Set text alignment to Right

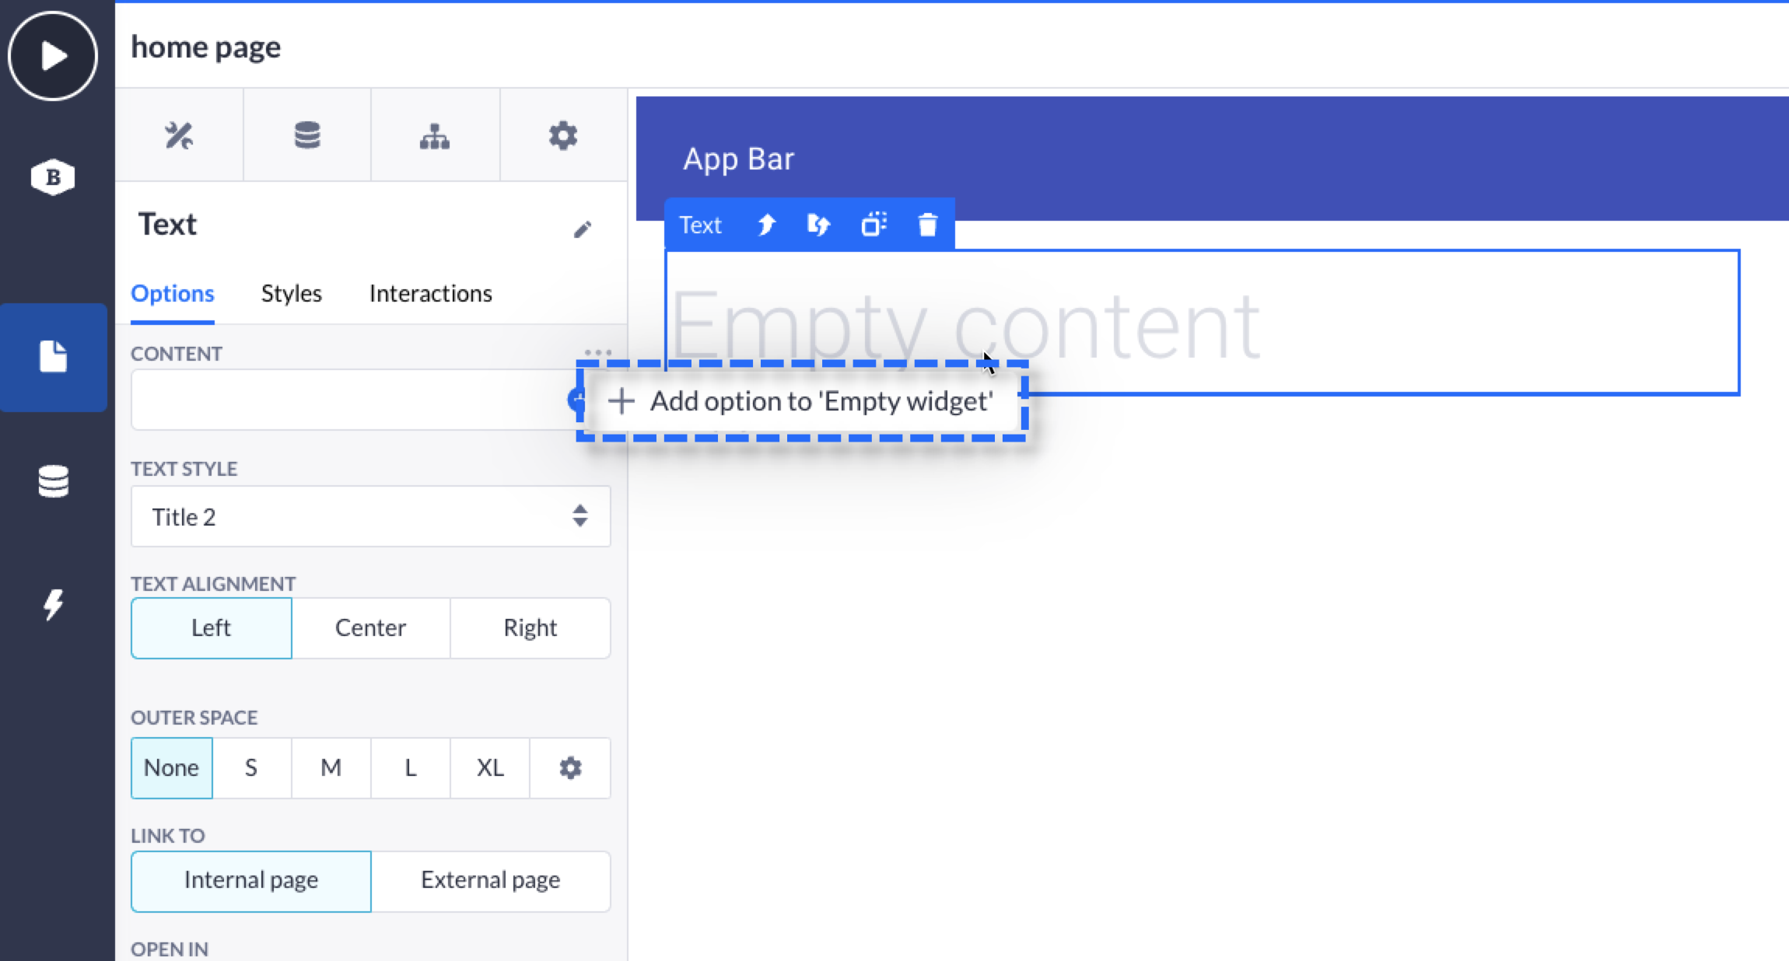click(x=530, y=628)
